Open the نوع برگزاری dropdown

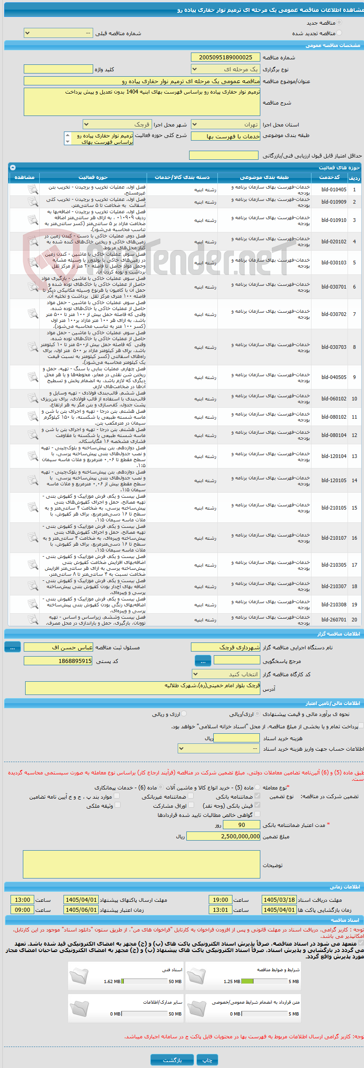[225, 69]
